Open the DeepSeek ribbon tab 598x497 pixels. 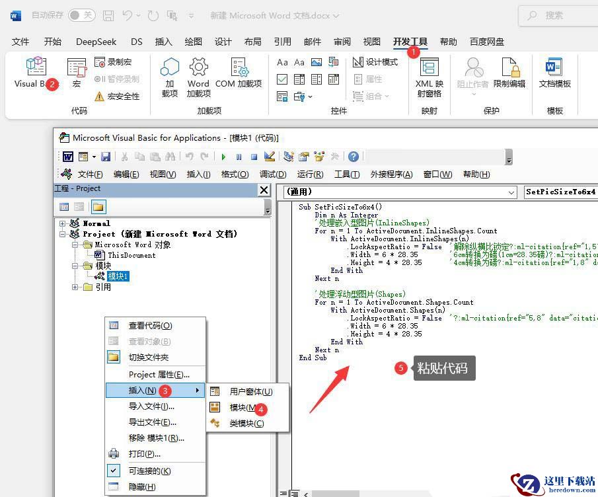(96, 42)
